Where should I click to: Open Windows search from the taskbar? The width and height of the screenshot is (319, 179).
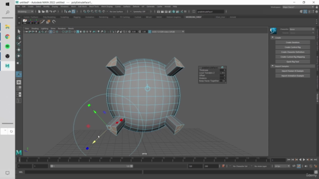[7, 12]
